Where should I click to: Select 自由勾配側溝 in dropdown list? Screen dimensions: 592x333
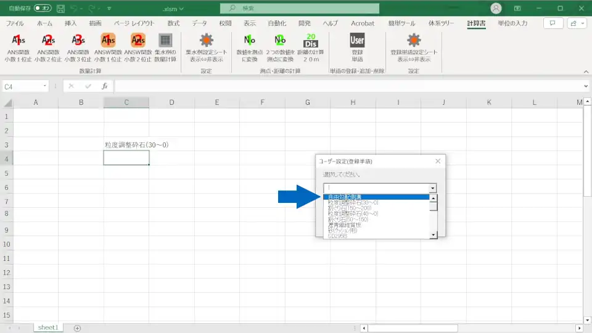point(376,197)
